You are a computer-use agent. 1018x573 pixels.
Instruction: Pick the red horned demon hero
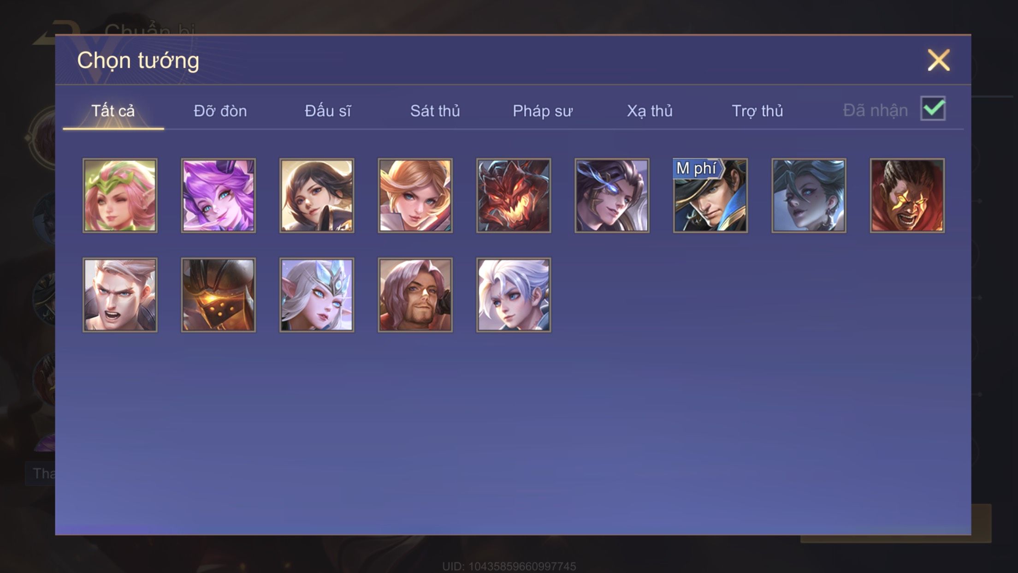[514, 196]
